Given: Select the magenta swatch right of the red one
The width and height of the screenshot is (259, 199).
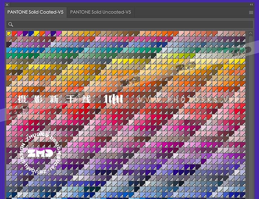Looking at the screenshot, I should 20,34.
